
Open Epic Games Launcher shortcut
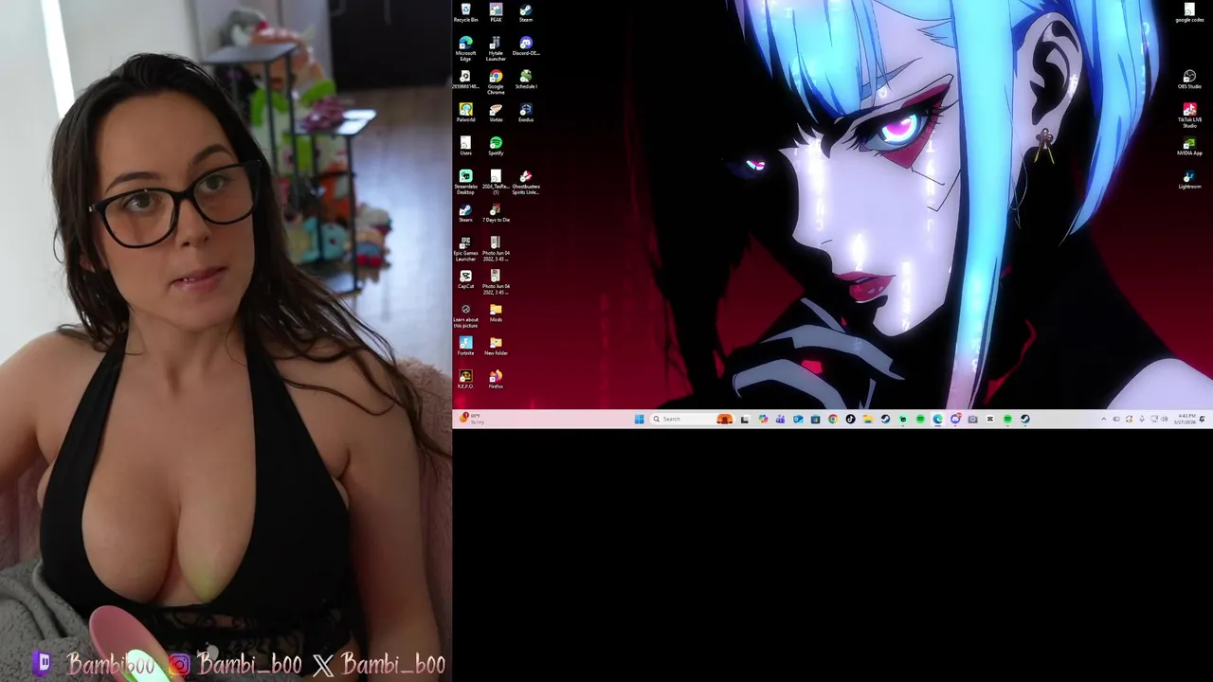click(x=465, y=249)
